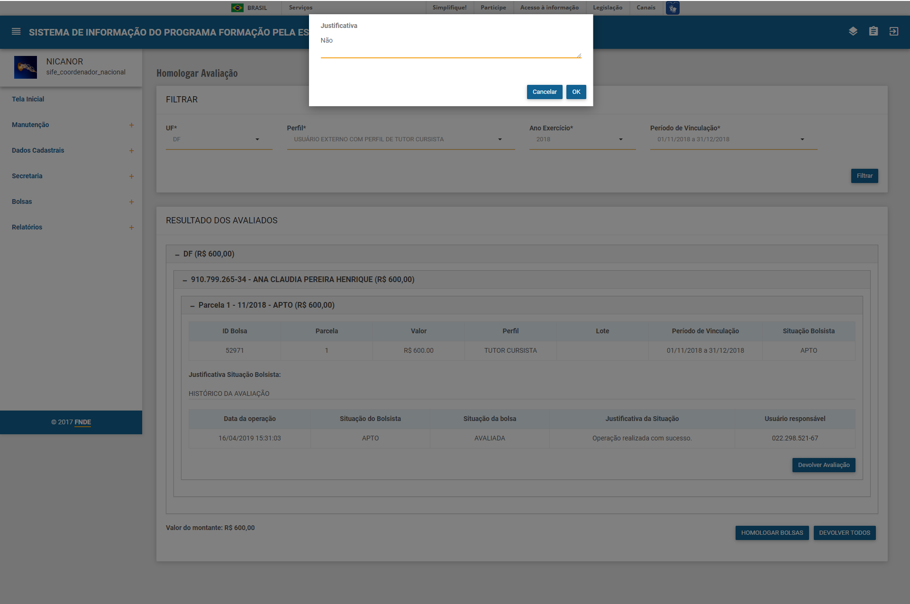Collapse the DF (R$ 600,00) section
The image size is (910, 604).
click(x=177, y=255)
